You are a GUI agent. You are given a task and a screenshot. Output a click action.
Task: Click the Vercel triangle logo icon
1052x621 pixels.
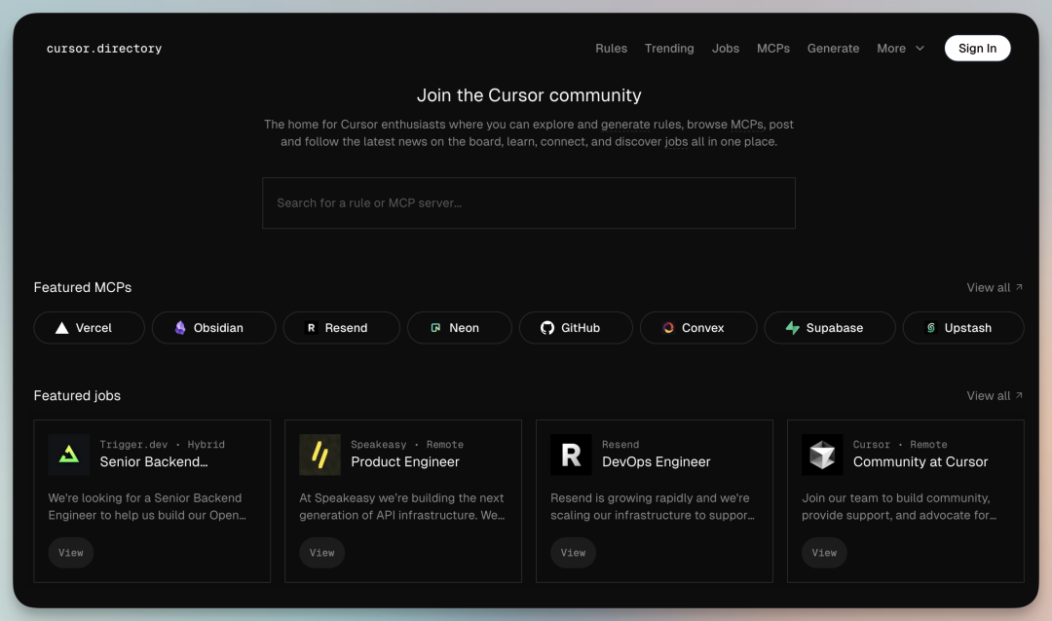tap(61, 328)
